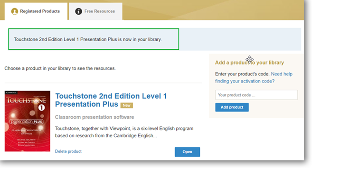Open the Touchstone 2nd Edition Level 1 title link
Image resolution: width=359 pixels, height=187 pixels.
pos(111,100)
